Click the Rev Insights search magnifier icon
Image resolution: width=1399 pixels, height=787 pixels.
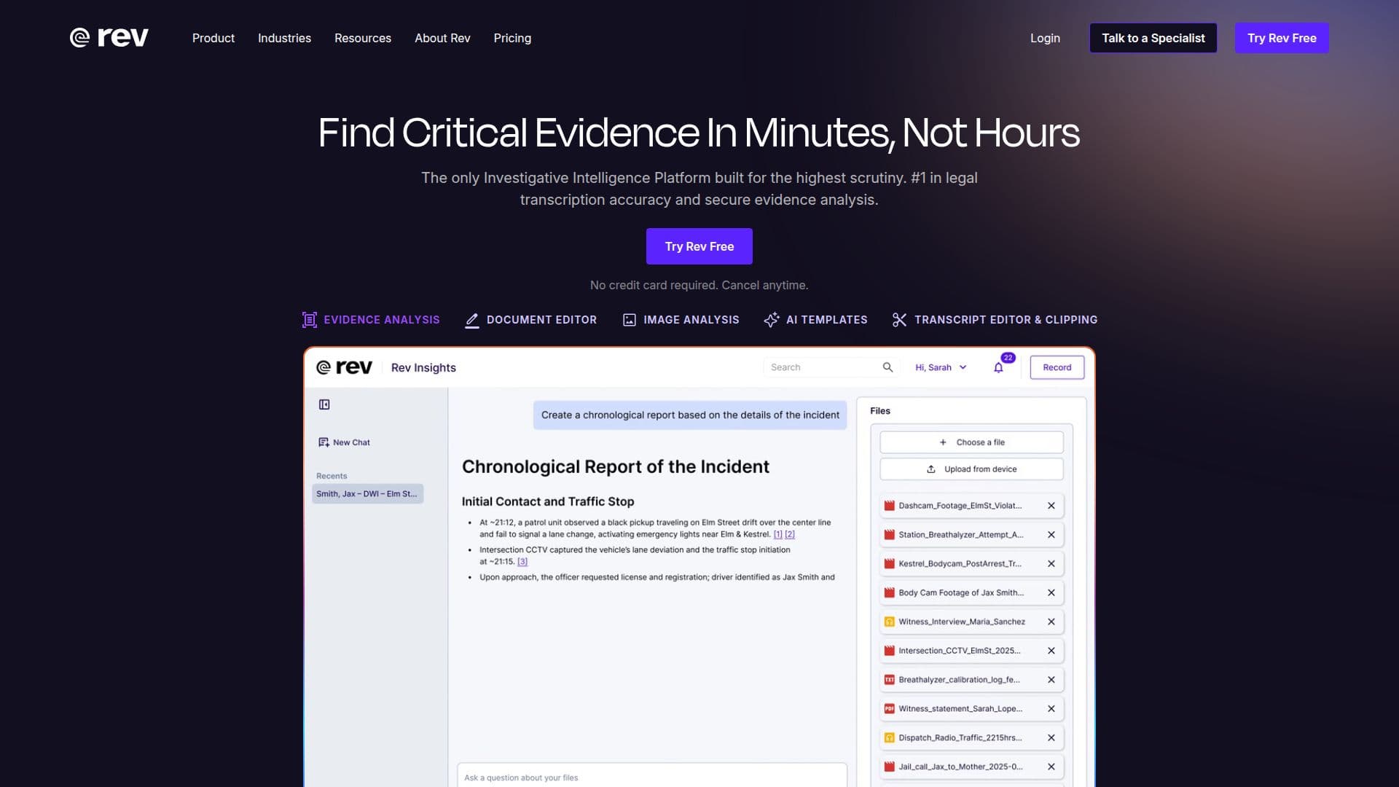click(887, 367)
